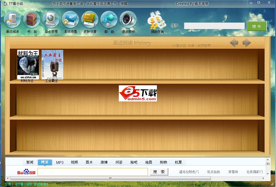This screenshot has height=187, width=276.
Task: Click the Baidu 百度 logo
Action: click(x=26, y=172)
